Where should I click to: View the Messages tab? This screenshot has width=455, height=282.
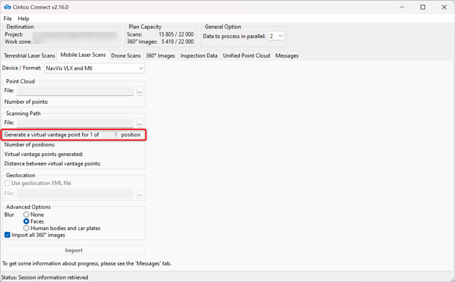pyautogui.click(x=287, y=56)
